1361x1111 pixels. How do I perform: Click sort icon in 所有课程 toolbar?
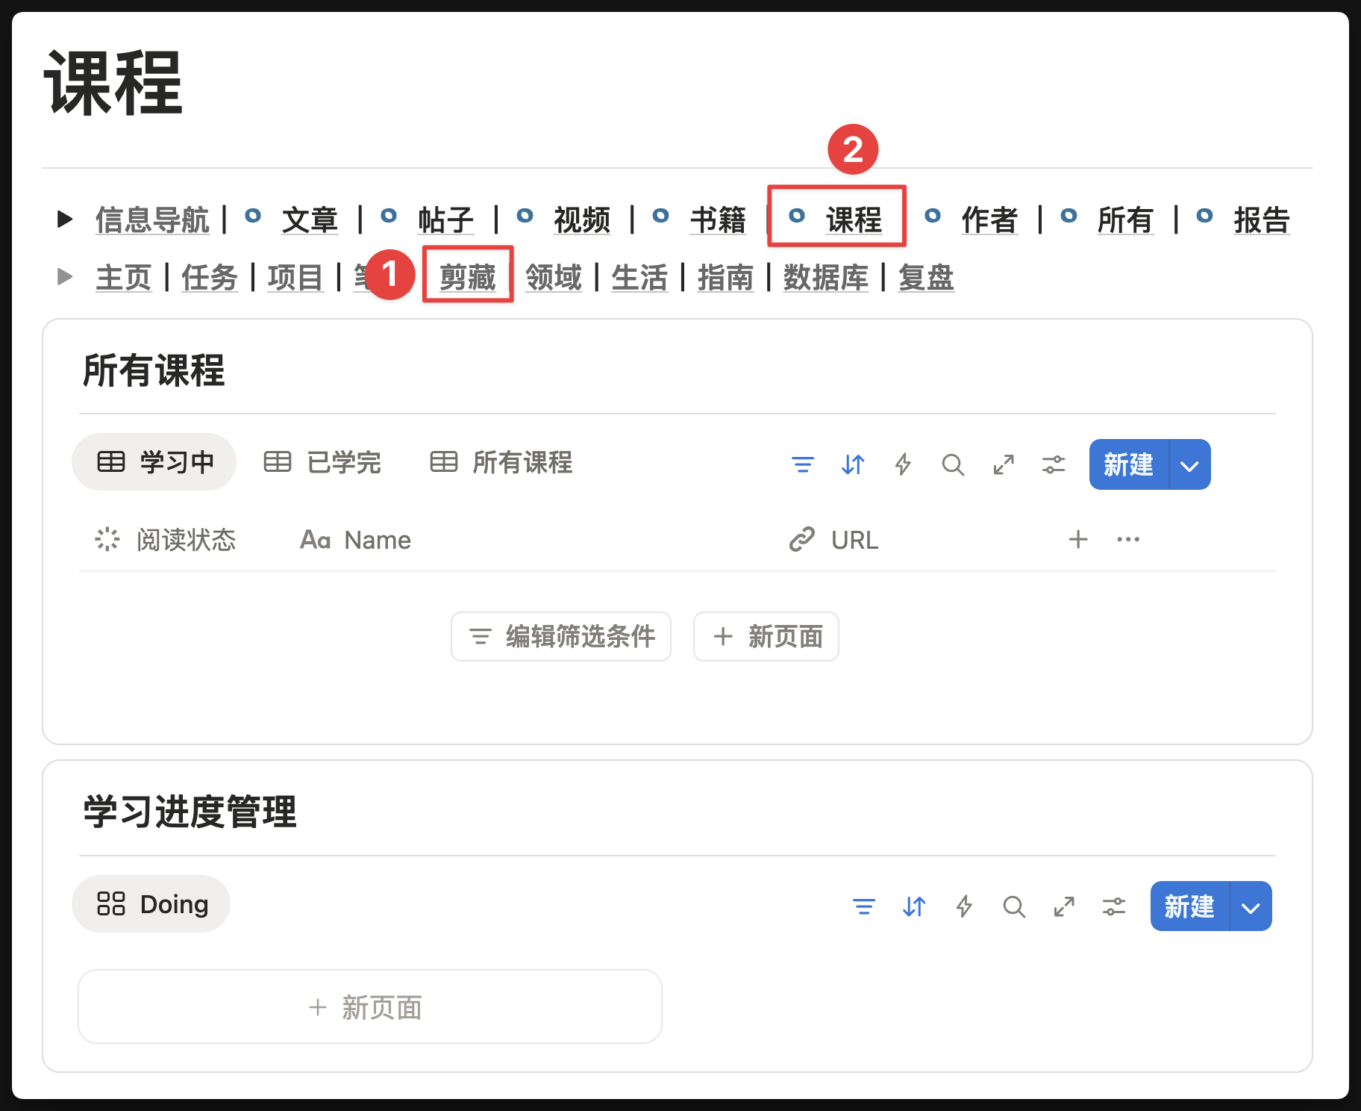click(x=852, y=464)
